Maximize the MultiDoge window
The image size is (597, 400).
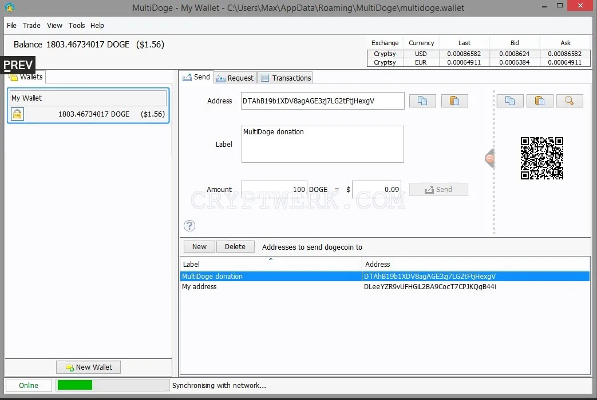[x=560, y=6]
